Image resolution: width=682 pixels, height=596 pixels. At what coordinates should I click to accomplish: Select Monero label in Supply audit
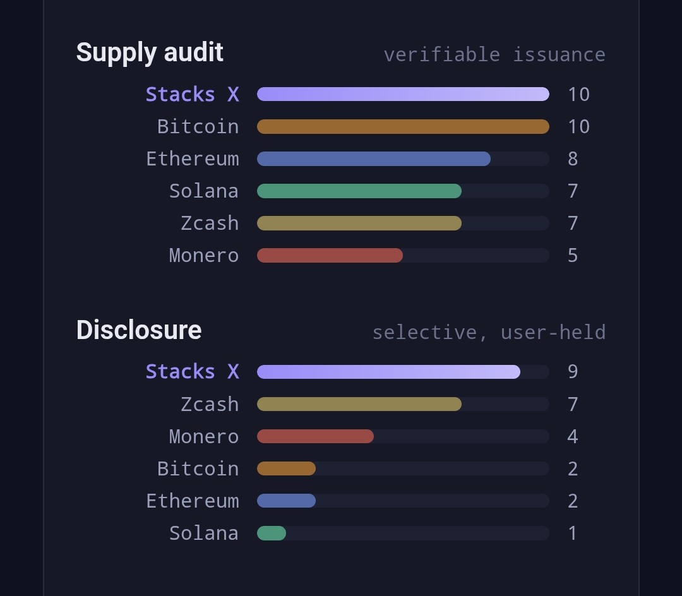(204, 255)
